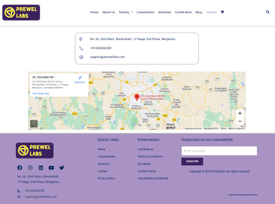The width and height of the screenshot is (275, 204).
Task: Click the street address text in contact card
Action: pos(132,39)
